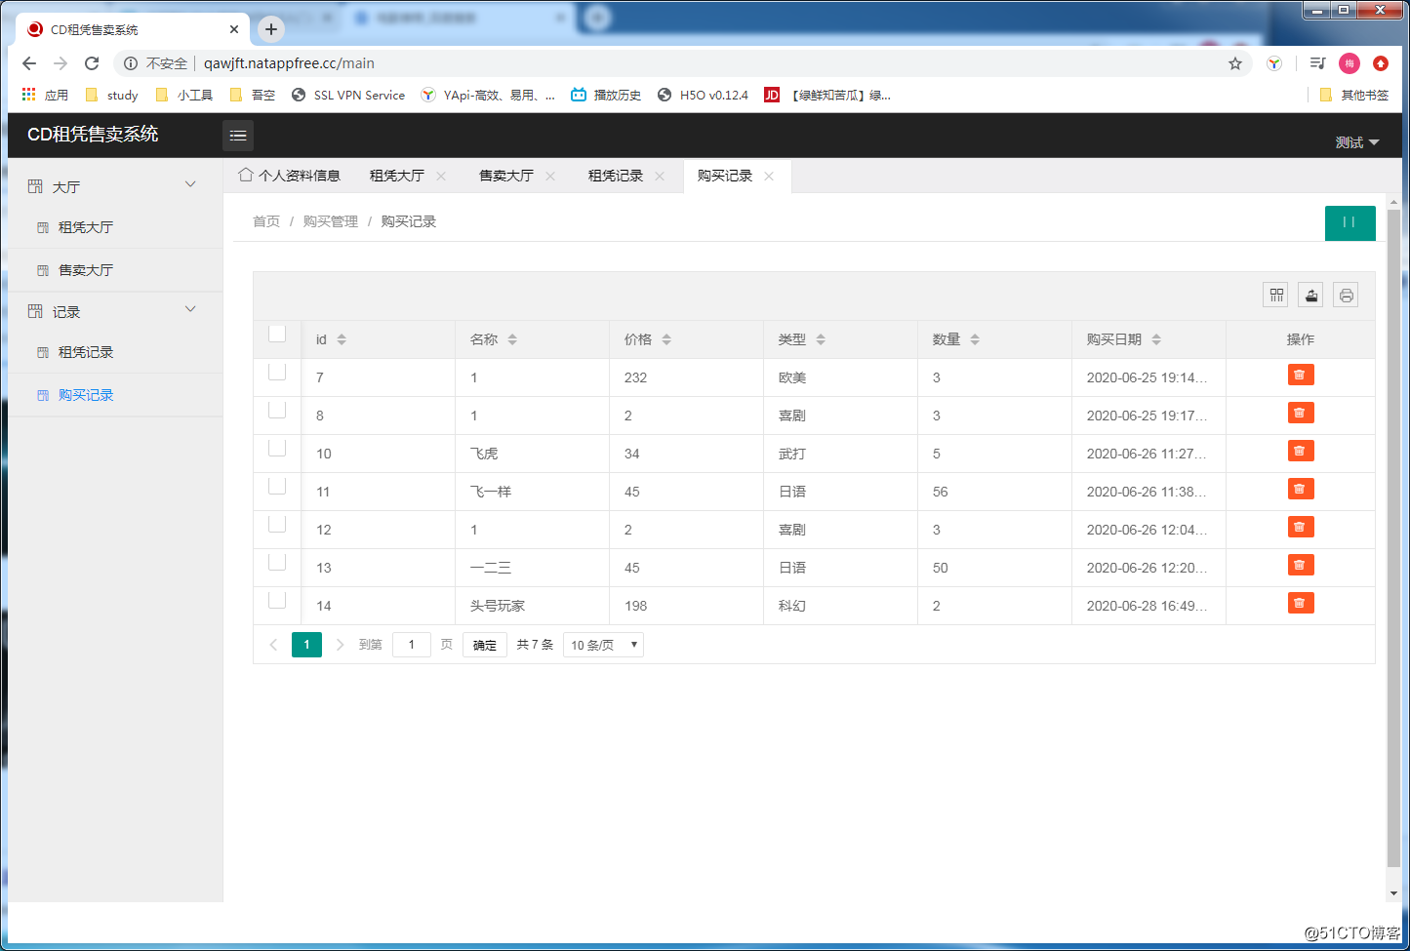Sort table by 数量 column
Viewport: 1410px width, 951px height.
tap(975, 339)
